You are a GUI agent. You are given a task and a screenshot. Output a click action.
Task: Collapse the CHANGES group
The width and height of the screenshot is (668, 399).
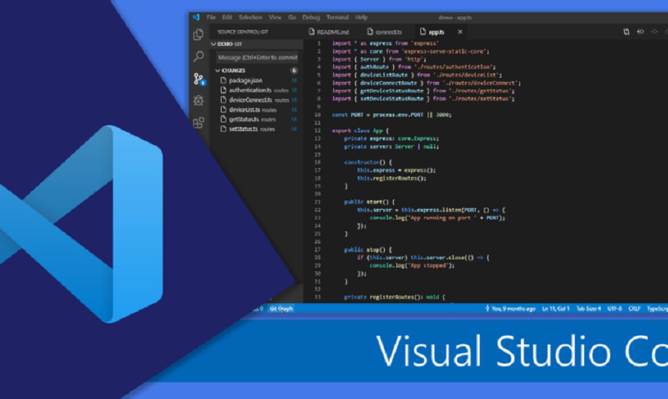click(218, 71)
